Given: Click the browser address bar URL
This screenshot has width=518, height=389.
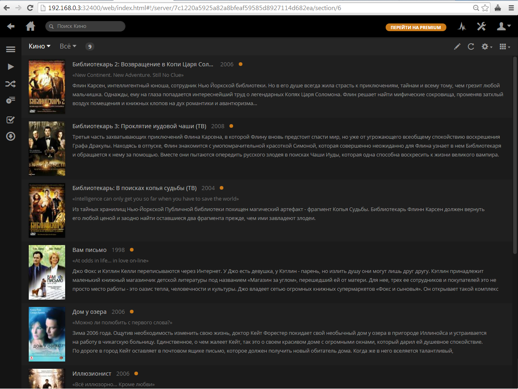Looking at the screenshot, I should pyautogui.click(x=195, y=8).
